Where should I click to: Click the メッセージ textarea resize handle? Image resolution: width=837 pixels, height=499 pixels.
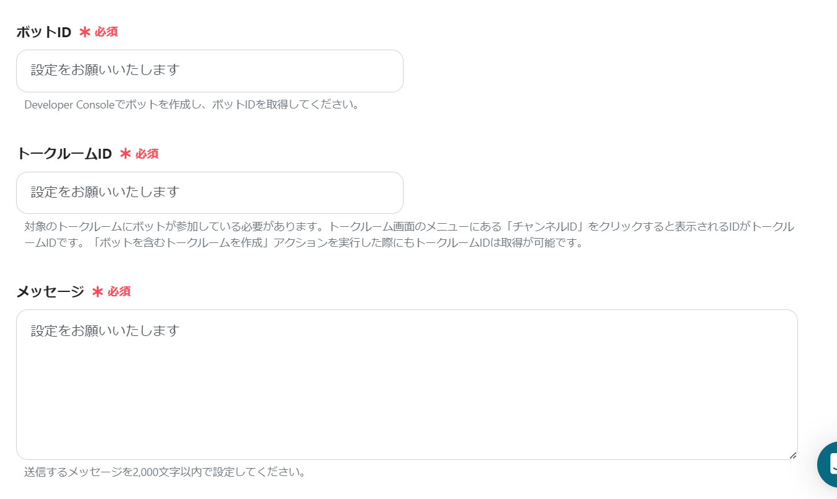[792, 455]
